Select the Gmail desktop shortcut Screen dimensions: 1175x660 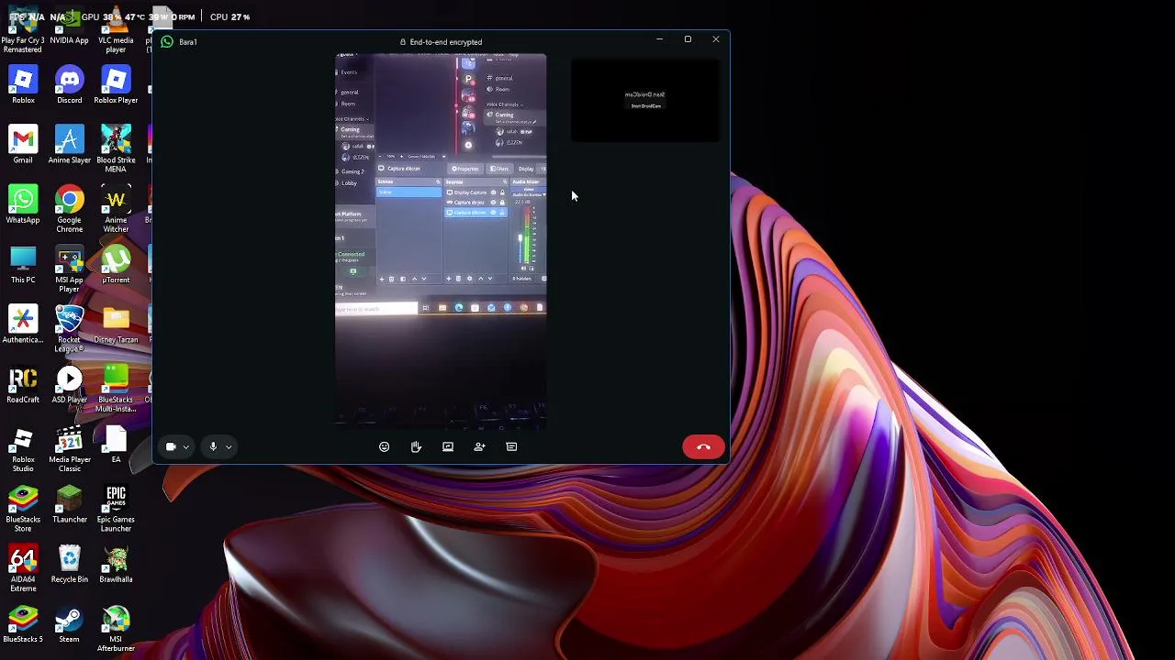23,145
